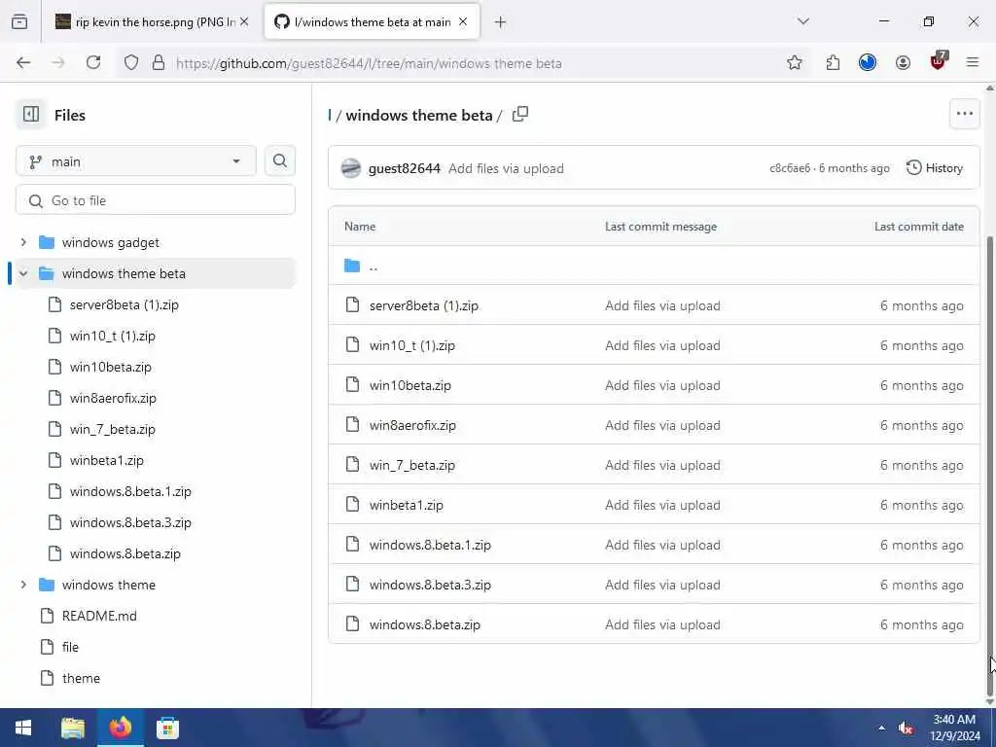This screenshot has width=996, height=747.
Task: Open win_7_beta.zip in the file table
Action: pos(412,466)
